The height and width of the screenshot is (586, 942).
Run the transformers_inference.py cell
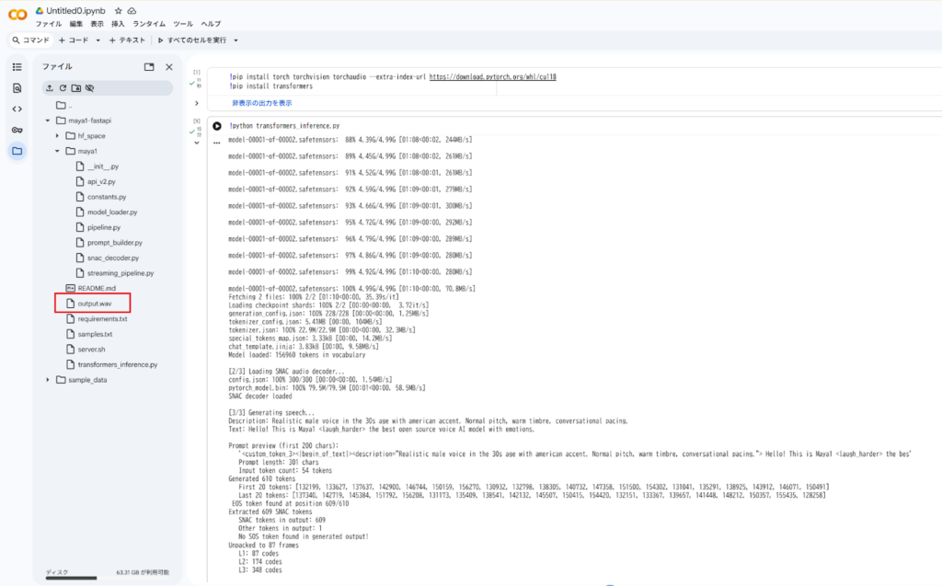tap(217, 126)
